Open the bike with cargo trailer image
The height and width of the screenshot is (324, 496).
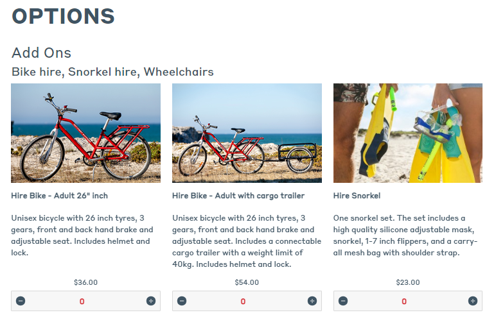(247, 133)
